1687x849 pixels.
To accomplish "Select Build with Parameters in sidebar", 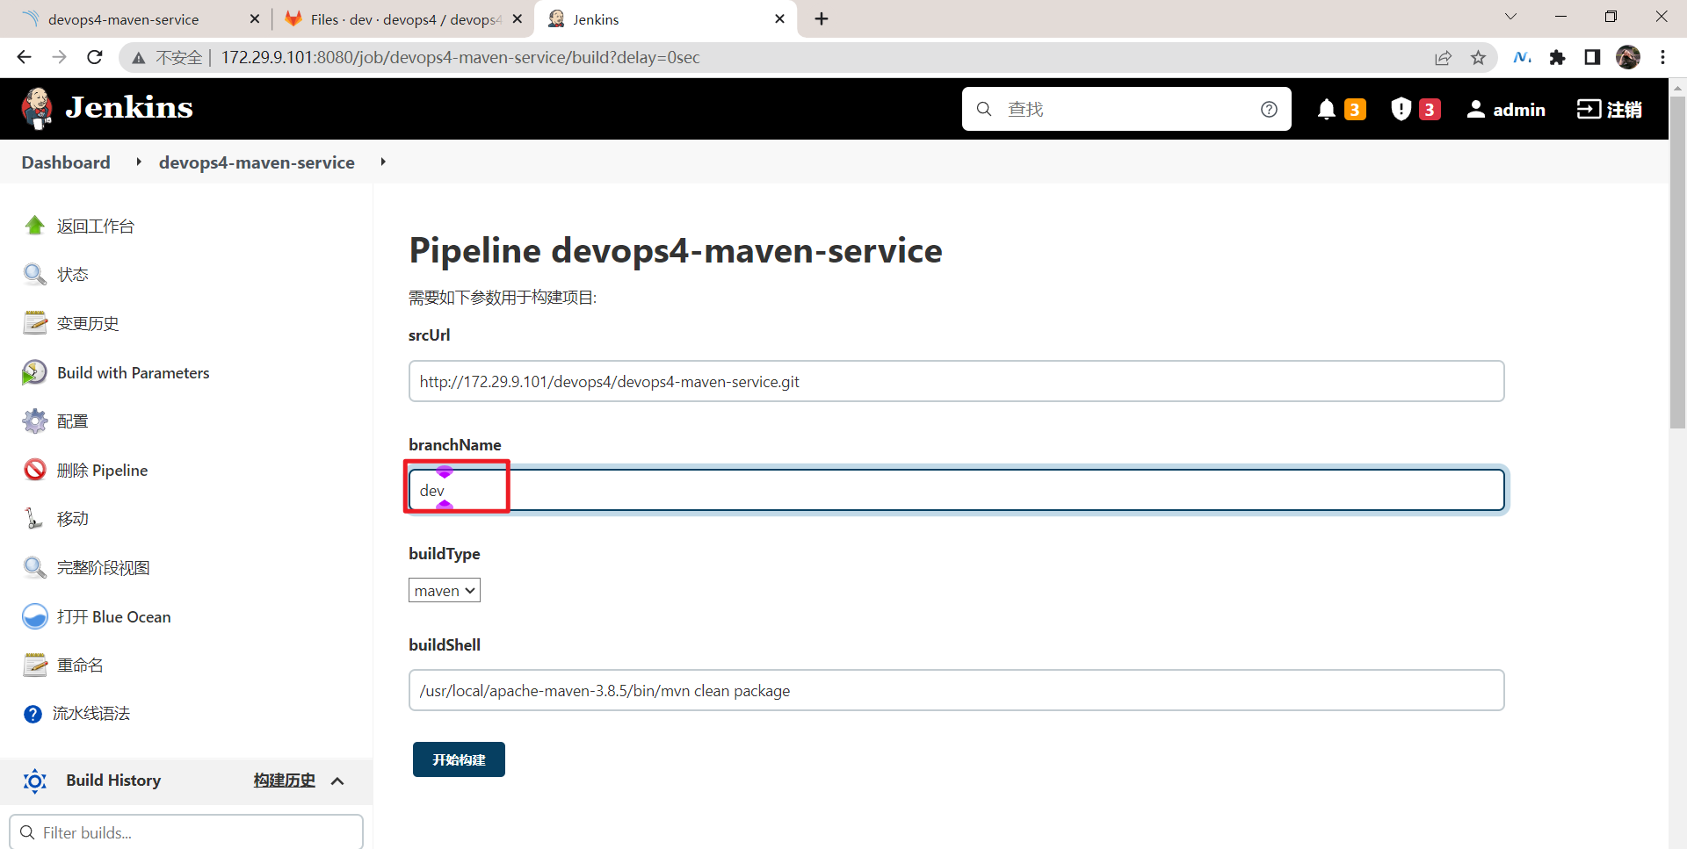I will [x=134, y=372].
